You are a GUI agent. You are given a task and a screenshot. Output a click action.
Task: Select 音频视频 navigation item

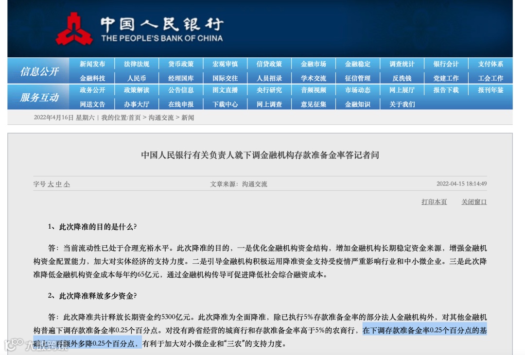point(314,90)
